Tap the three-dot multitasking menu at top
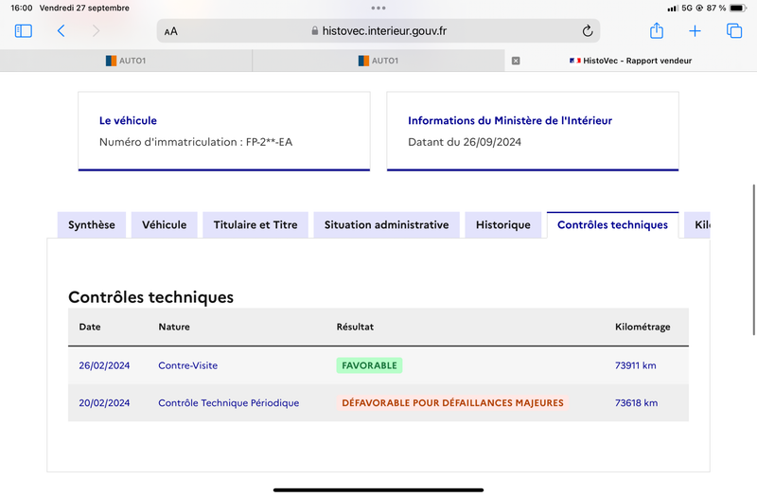This screenshot has height=497, width=757. [x=378, y=8]
